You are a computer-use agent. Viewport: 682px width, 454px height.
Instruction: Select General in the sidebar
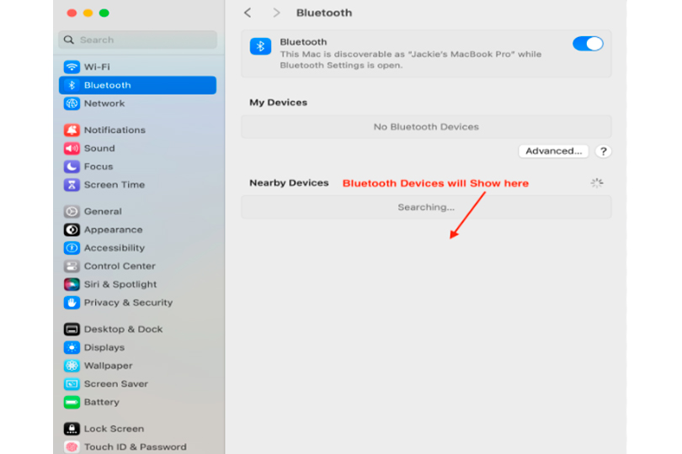tap(103, 212)
